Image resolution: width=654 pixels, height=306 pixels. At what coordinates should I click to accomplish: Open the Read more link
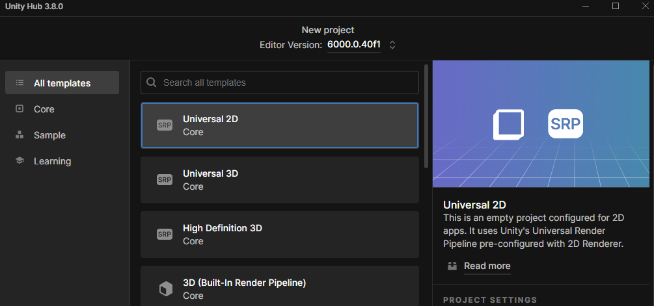pos(487,266)
